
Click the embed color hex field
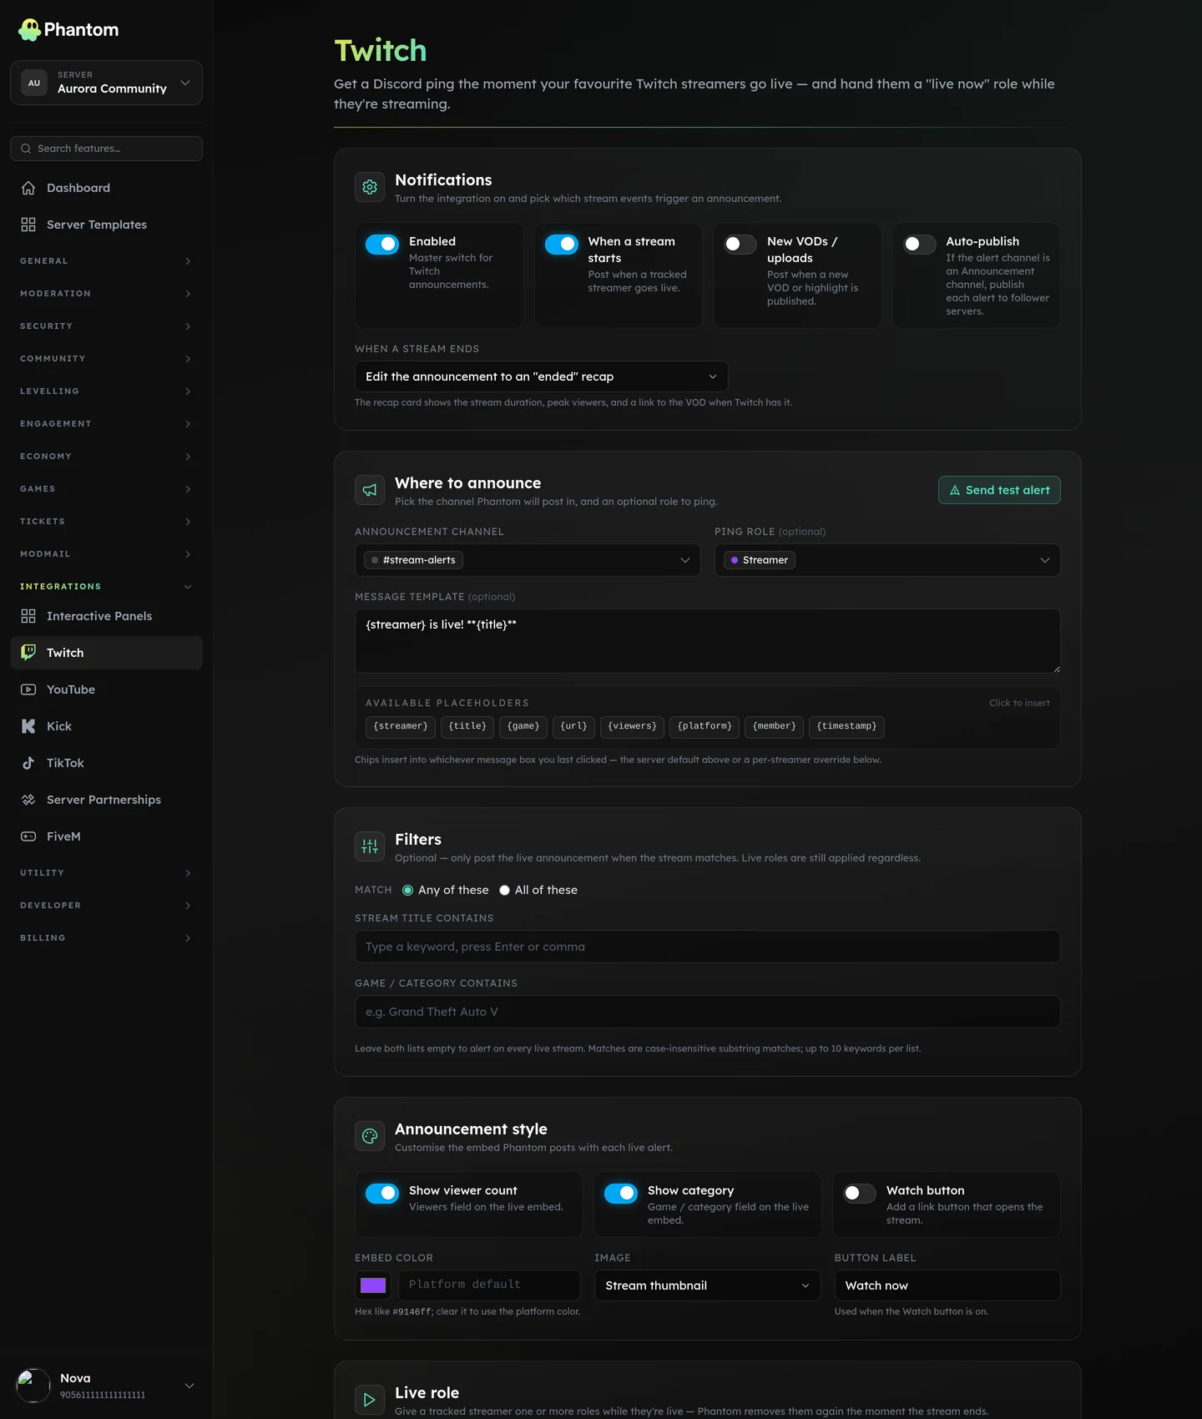click(x=489, y=1285)
